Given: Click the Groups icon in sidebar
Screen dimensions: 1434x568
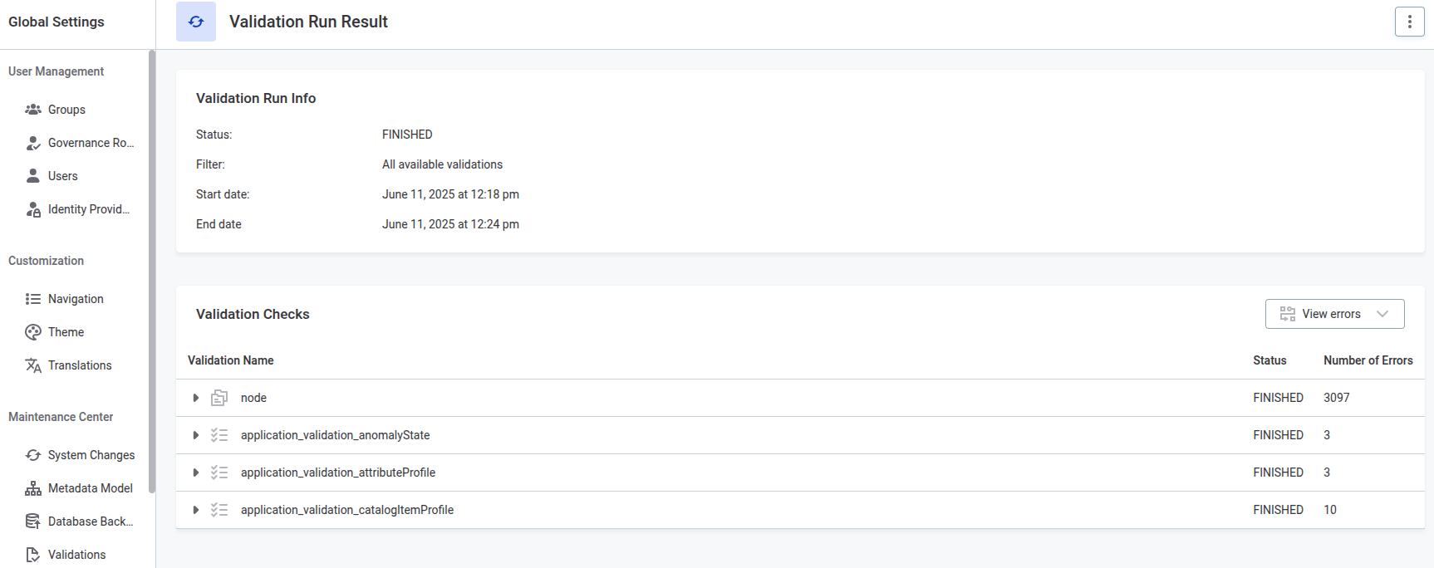Looking at the screenshot, I should [33, 110].
